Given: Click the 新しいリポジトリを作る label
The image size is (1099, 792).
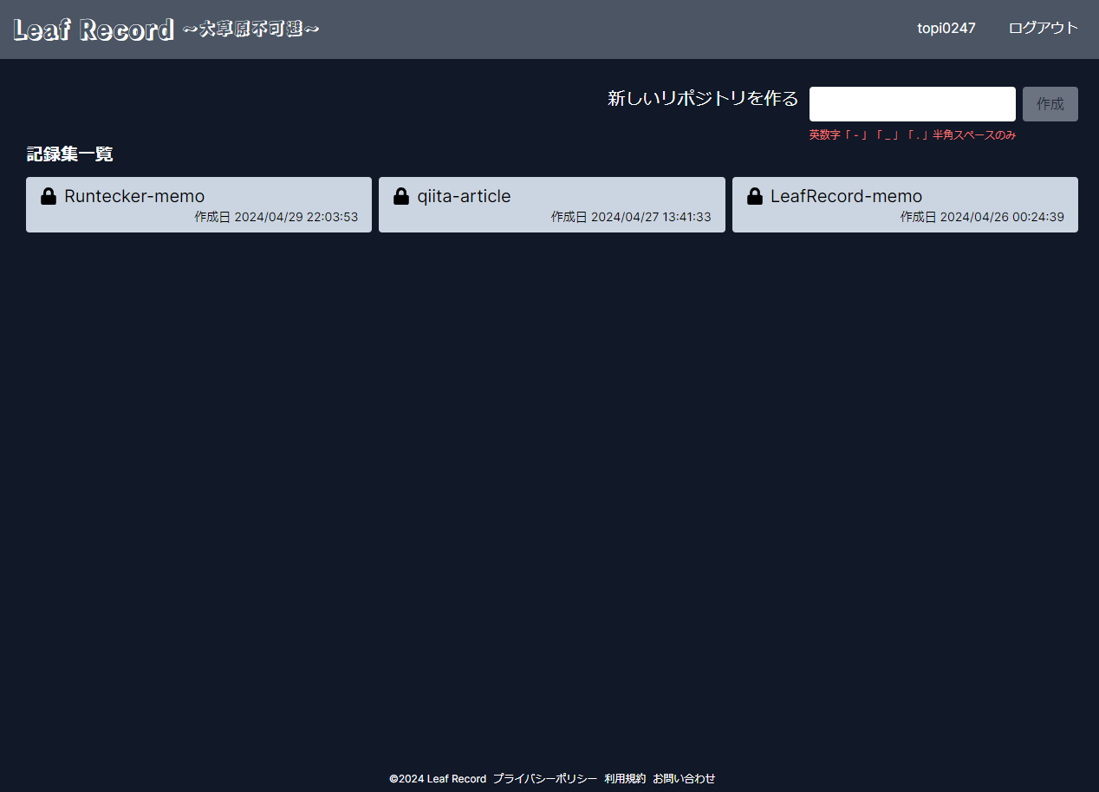Looking at the screenshot, I should pyautogui.click(x=703, y=99).
